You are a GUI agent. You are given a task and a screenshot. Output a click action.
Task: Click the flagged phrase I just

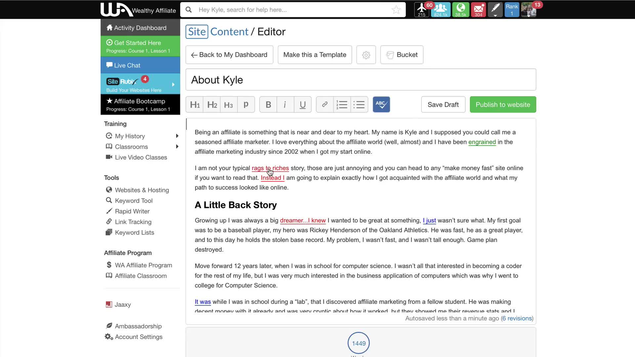[x=429, y=220]
